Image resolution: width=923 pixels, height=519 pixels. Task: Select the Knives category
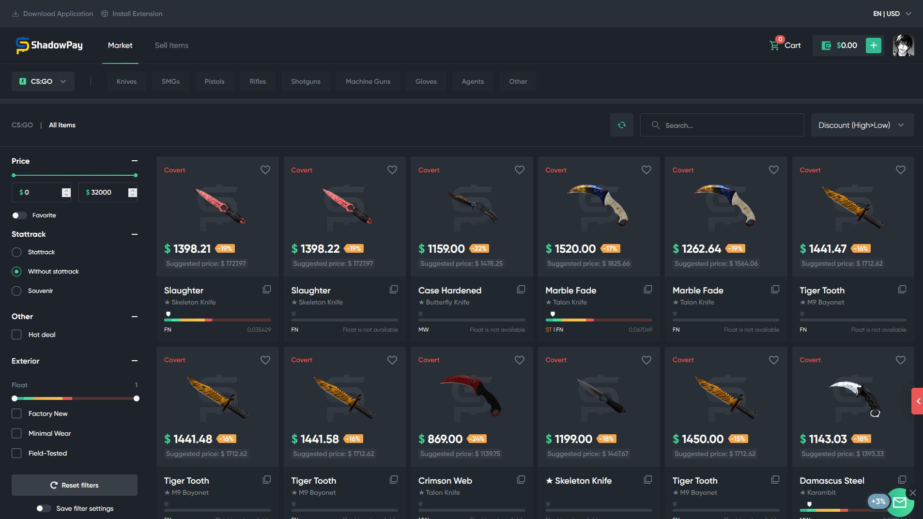[126, 81]
